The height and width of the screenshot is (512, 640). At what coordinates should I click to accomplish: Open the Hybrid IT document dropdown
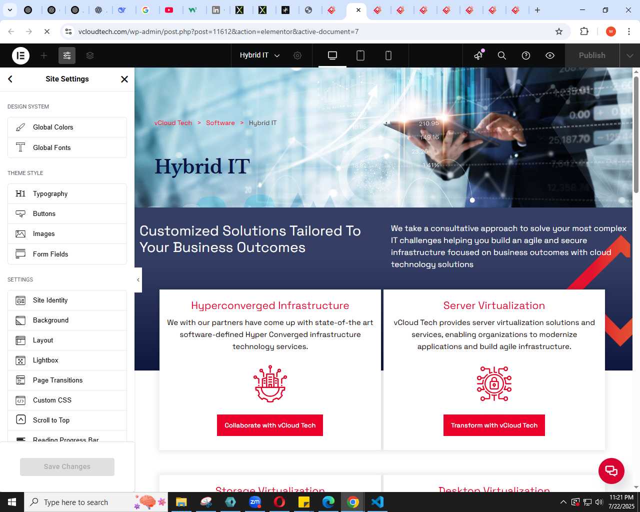(259, 55)
